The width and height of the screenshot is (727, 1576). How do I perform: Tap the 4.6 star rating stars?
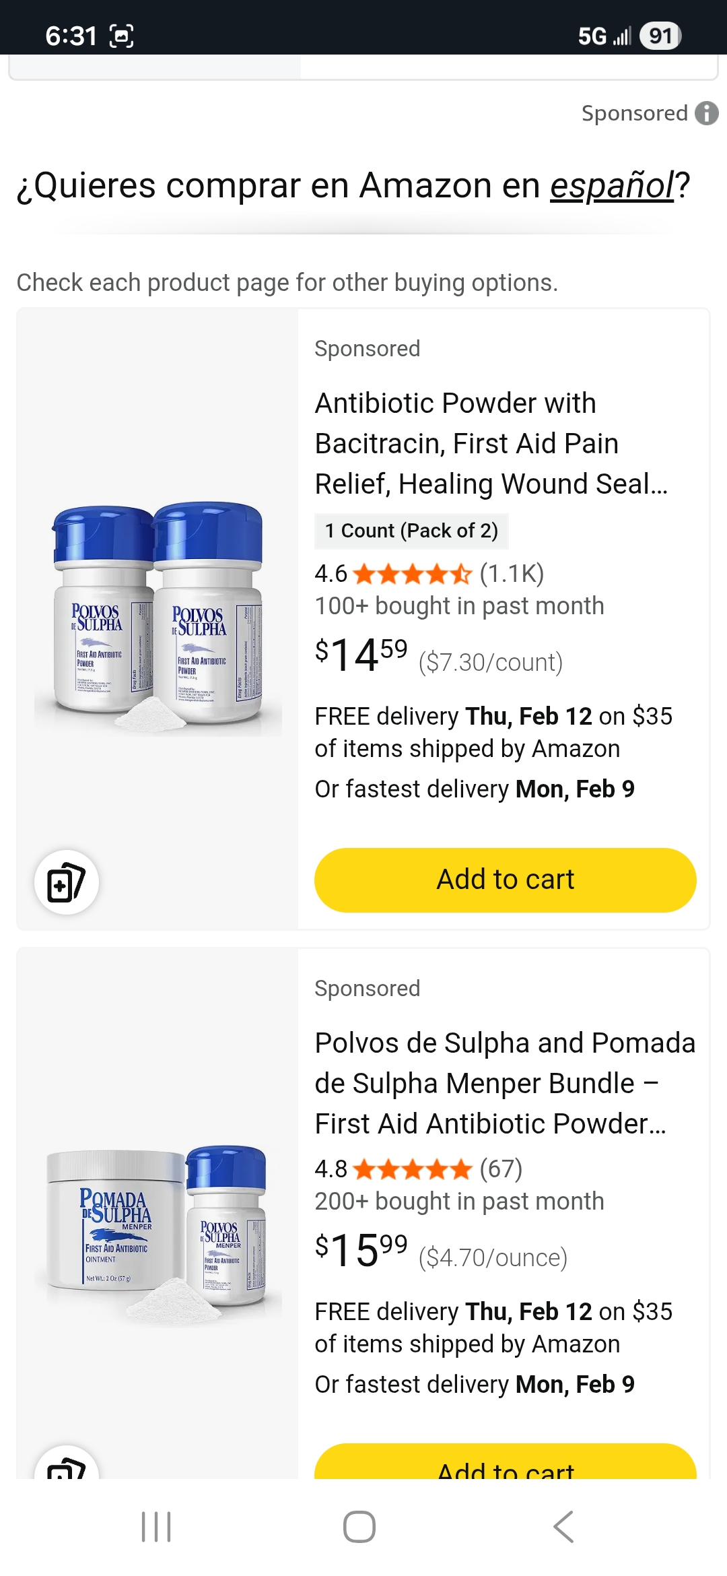(x=412, y=574)
